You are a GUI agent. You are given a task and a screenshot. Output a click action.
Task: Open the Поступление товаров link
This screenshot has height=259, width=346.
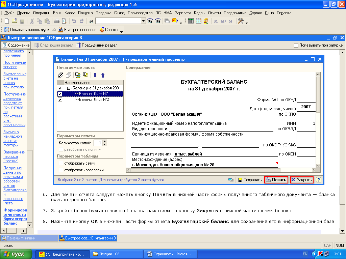click(x=15, y=65)
